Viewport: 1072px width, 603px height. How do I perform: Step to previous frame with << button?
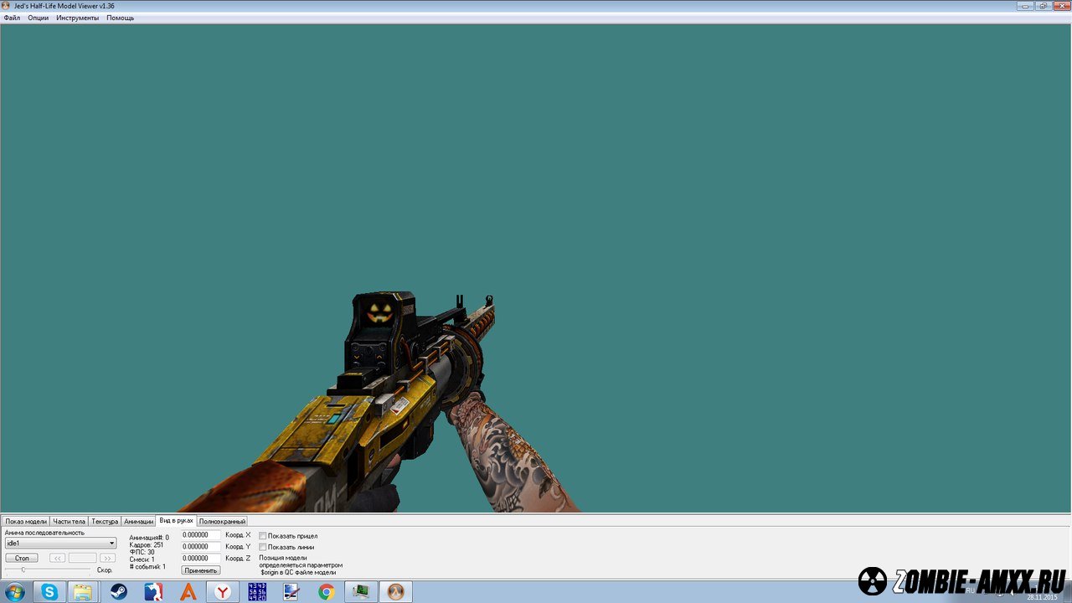57,558
